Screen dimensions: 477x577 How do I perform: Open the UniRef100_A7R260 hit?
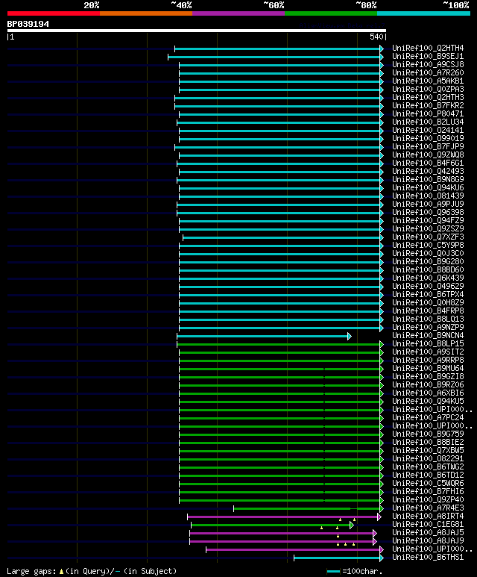coord(428,73)
